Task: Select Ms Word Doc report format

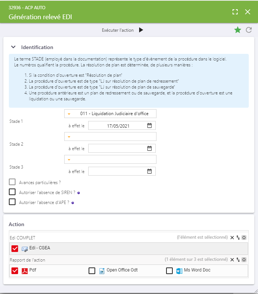Action: click(x=169, y=271)
